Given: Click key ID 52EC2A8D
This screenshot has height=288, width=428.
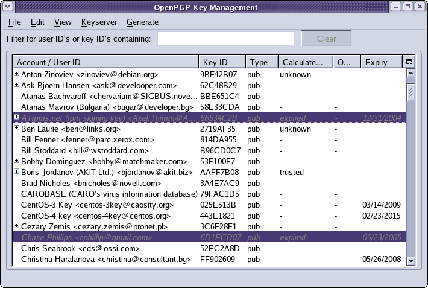Looking at the screenshot, I should [220, 248].
